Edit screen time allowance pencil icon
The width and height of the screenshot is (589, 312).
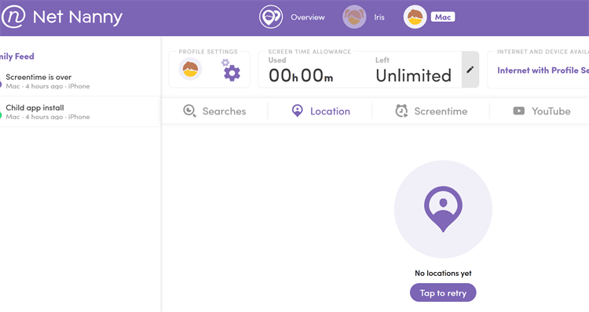(470, 69)
